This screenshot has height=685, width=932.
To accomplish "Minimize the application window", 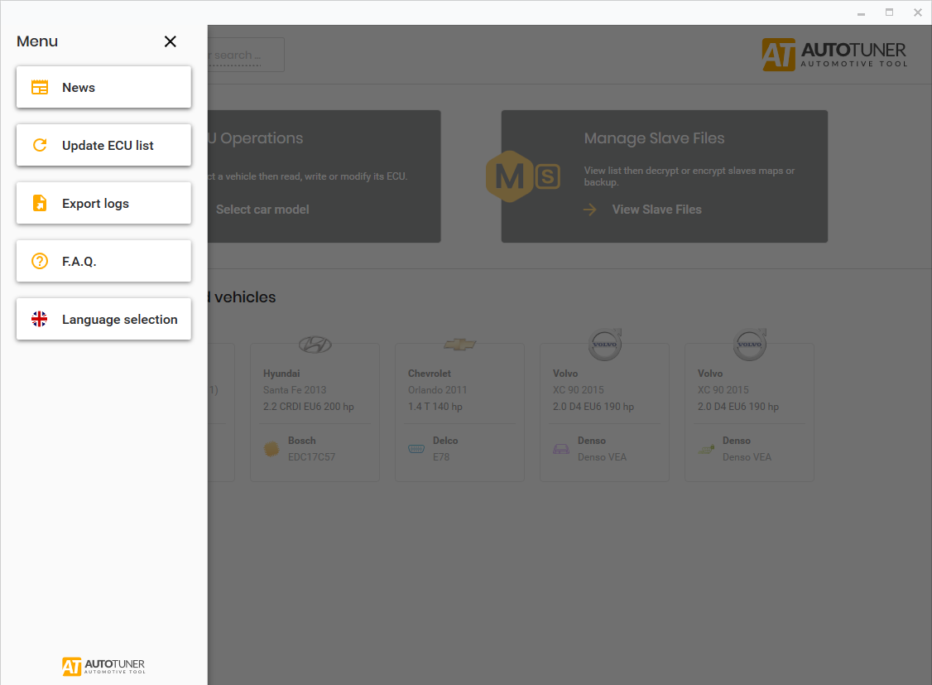I will 862,12.
